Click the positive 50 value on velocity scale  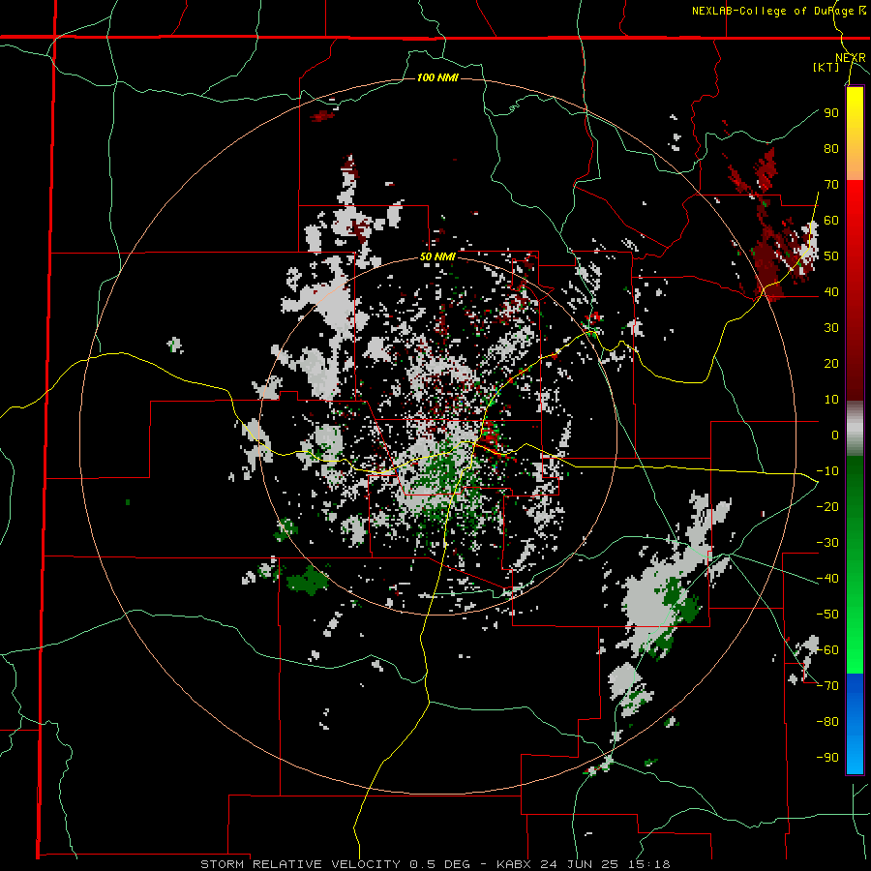point(831,256)
